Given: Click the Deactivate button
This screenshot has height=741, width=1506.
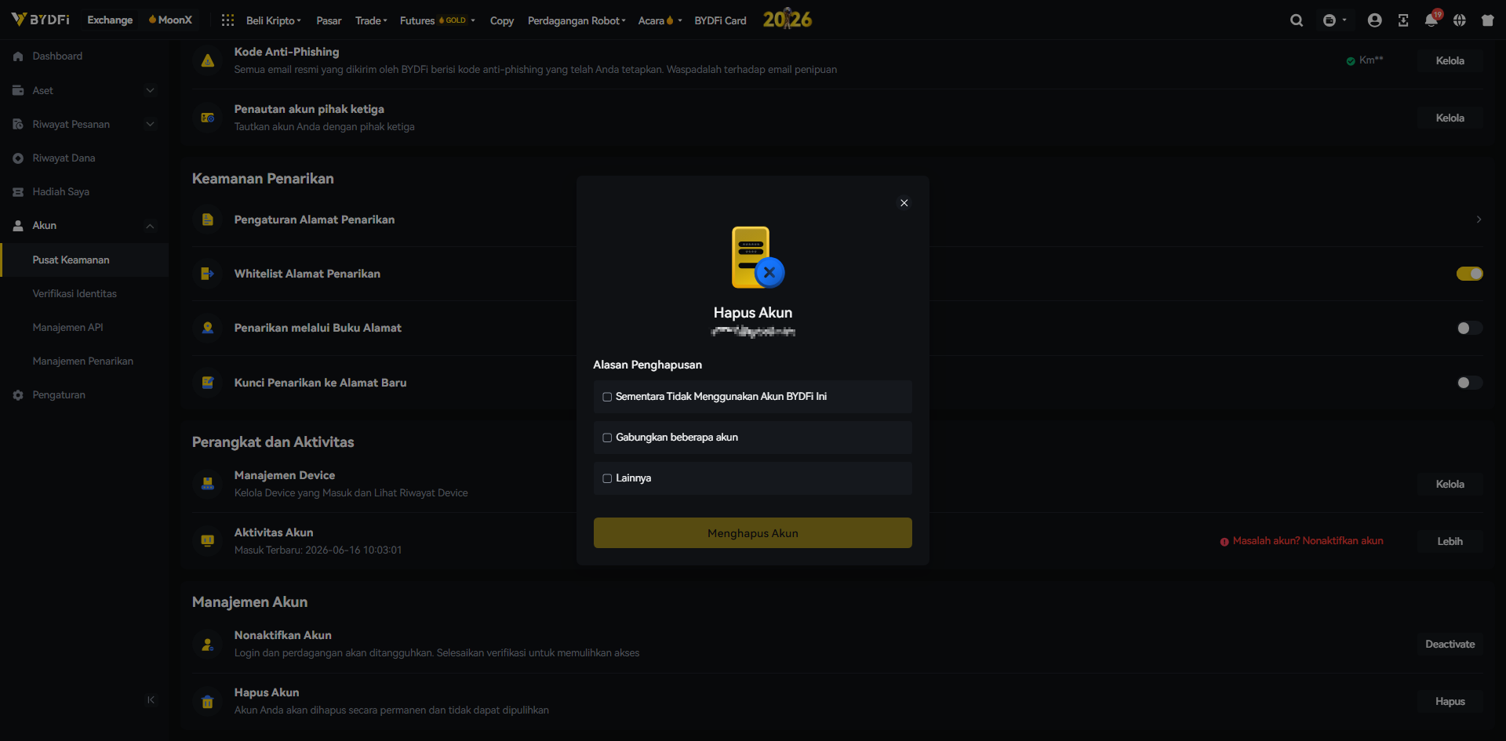Looking at the screenshot, I should pos(1450,644).
